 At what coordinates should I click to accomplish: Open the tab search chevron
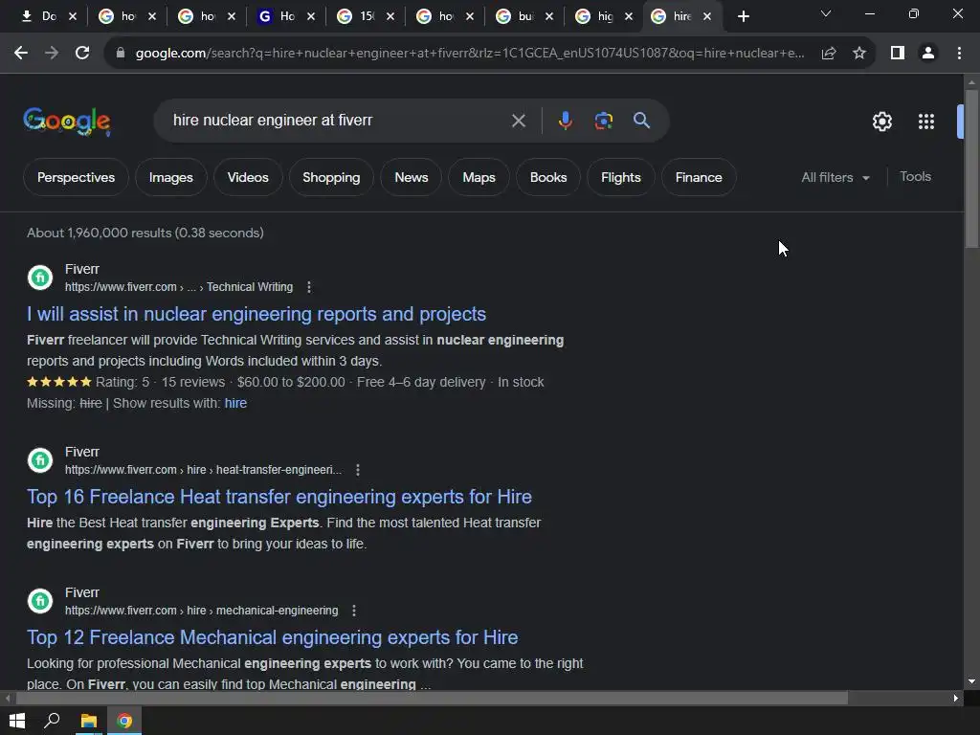(x=826, y=13)
